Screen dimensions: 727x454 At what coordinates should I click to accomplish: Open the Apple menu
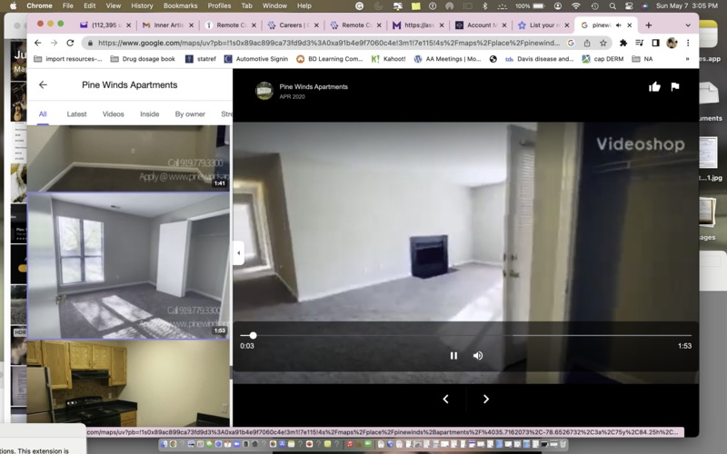pos(13,5)
